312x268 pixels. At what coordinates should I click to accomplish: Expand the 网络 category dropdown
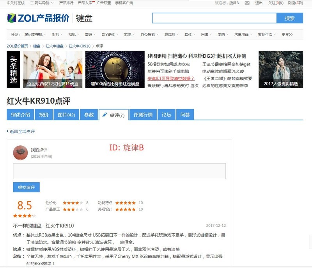click(x=206, y=35)
